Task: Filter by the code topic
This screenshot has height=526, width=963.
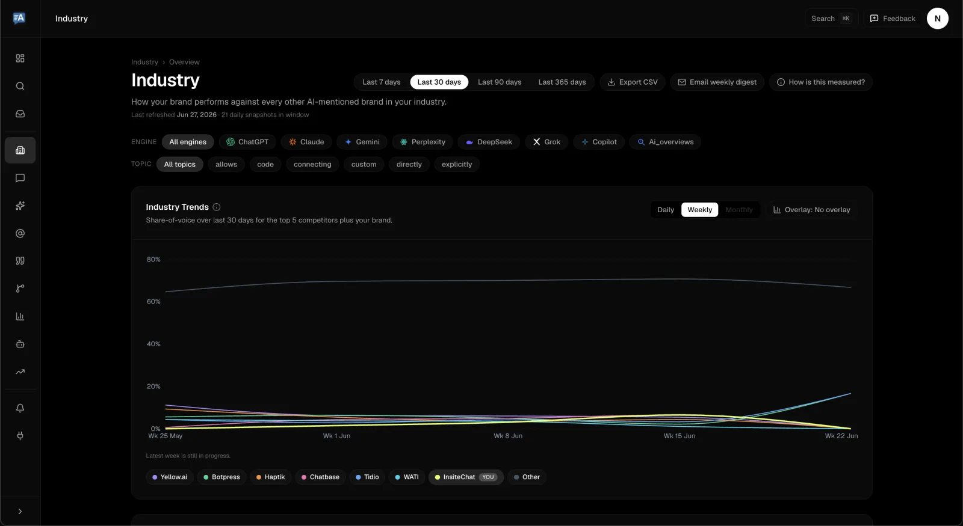Action: [265, 164]
